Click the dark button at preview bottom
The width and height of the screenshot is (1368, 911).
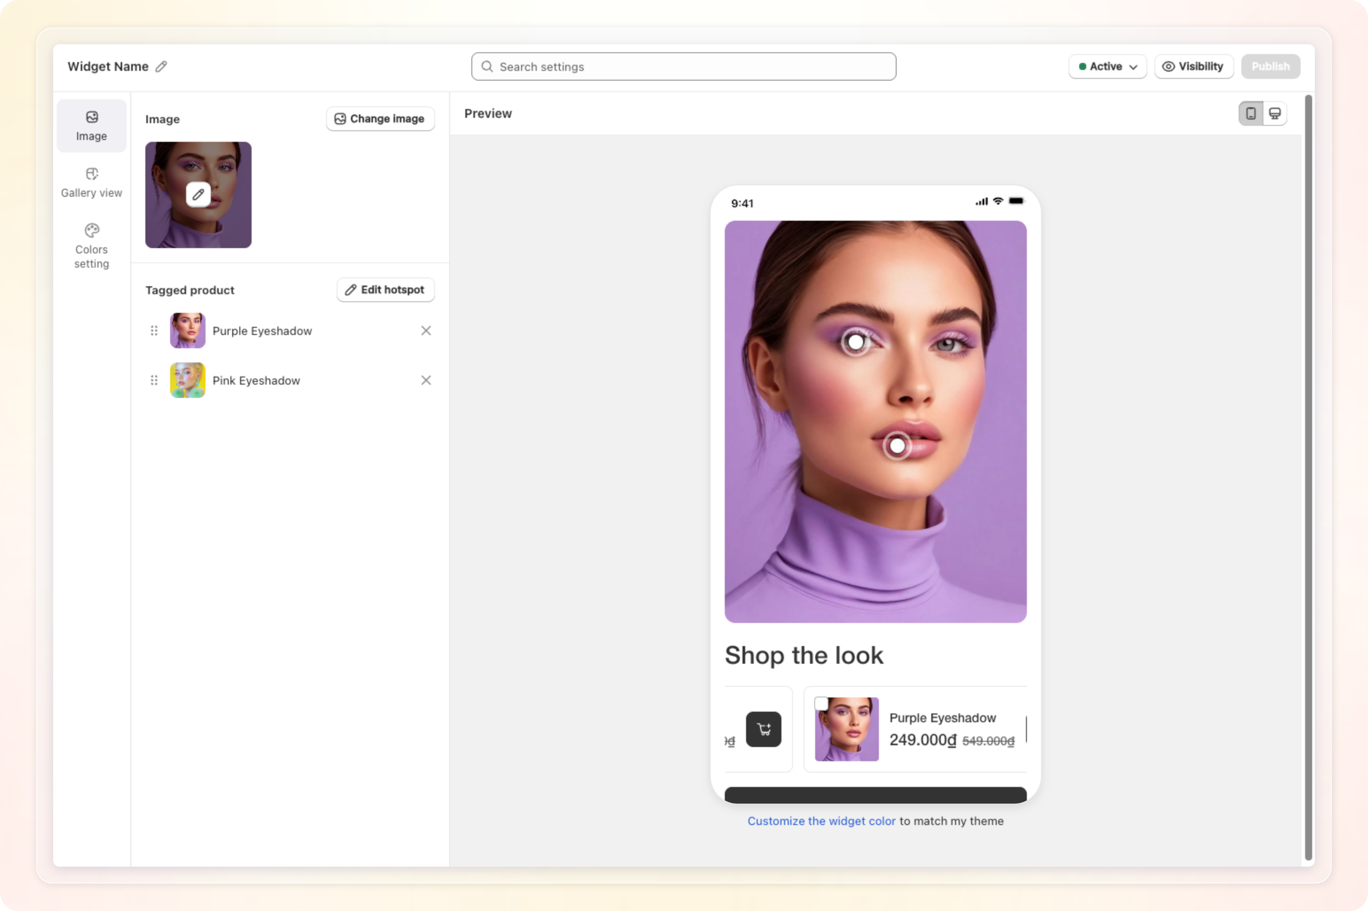tap(875, 795)
